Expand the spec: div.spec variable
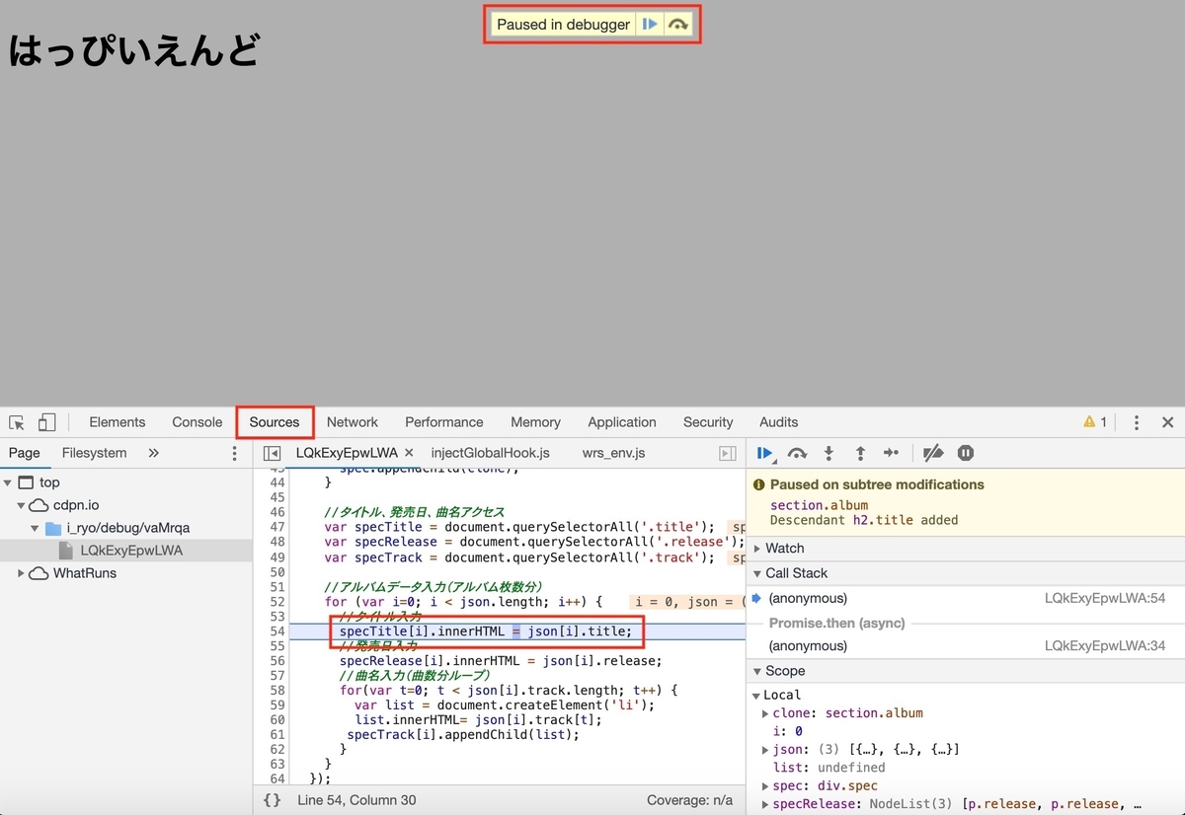This screenshot has width=1185, height=815. [x=765, y=786]
